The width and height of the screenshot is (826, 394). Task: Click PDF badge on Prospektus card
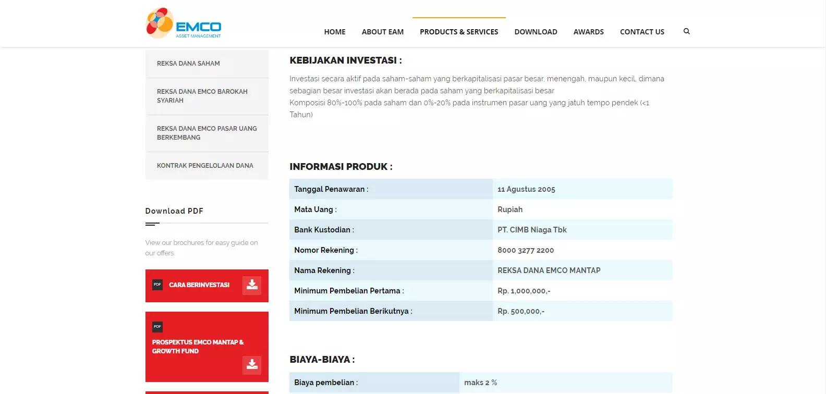[157, 327]
